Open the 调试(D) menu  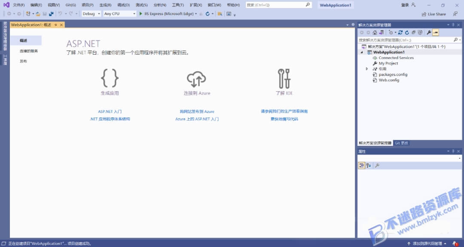tap(123, 5)
